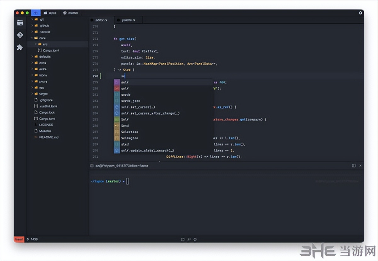The width and height of the screenshot is (378, 261).
Task: Choose the highlighted self completion suggestion
Action: coord(163,82)
